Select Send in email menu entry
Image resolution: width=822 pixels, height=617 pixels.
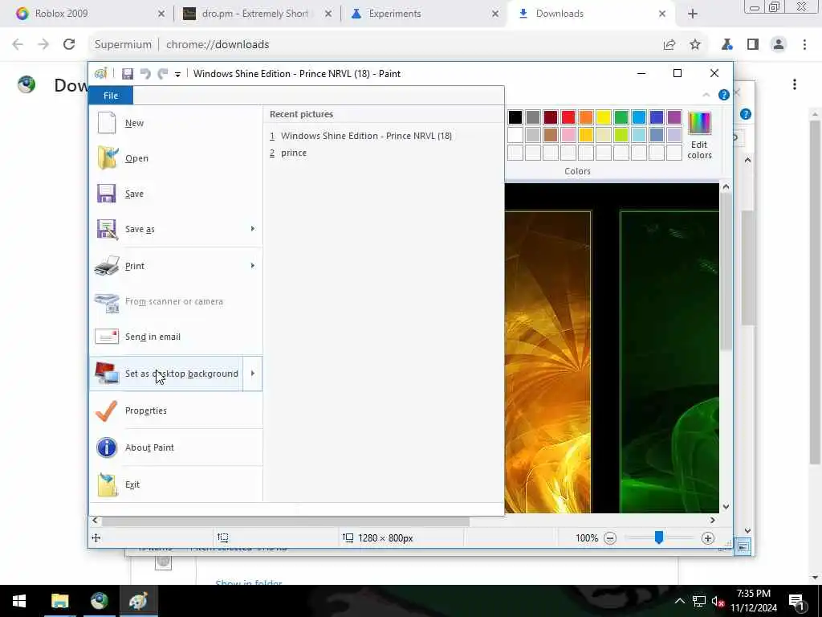(176, 337)
